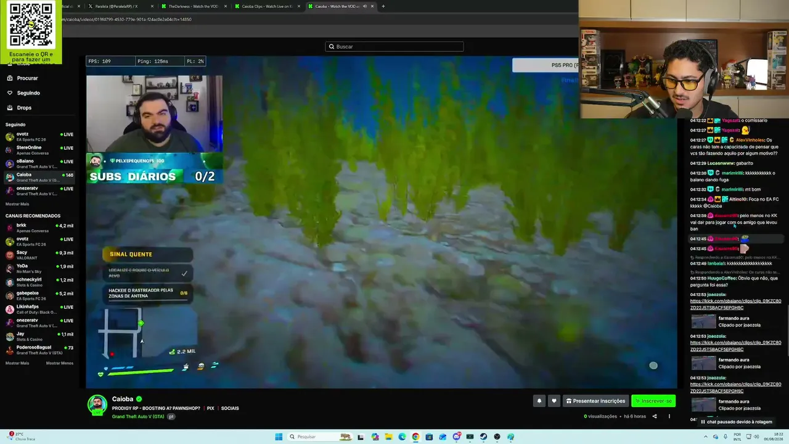This screenshot has height=444, width=789.
Task: Click AlexVinholes username in chat
Action: point(750,140)
